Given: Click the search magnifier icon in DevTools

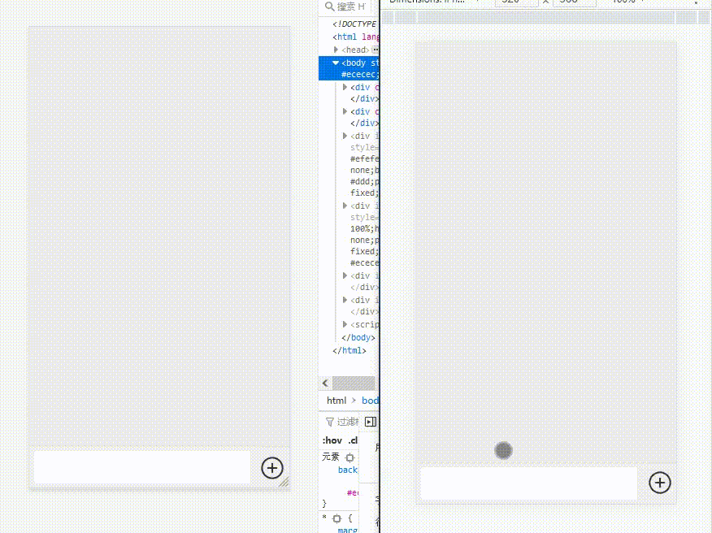Looking at the screenshot, I should (x=331, y=6).
